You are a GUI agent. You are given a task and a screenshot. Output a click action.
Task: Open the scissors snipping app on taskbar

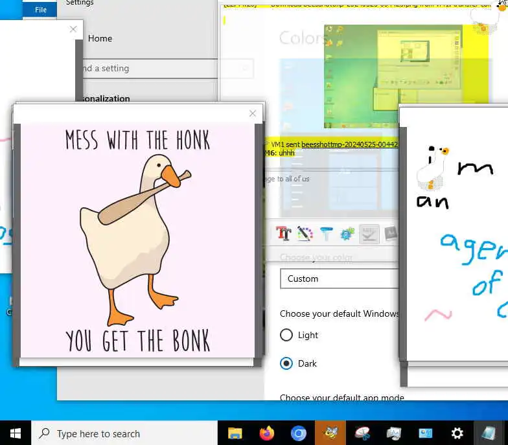[x=362, y=433]
